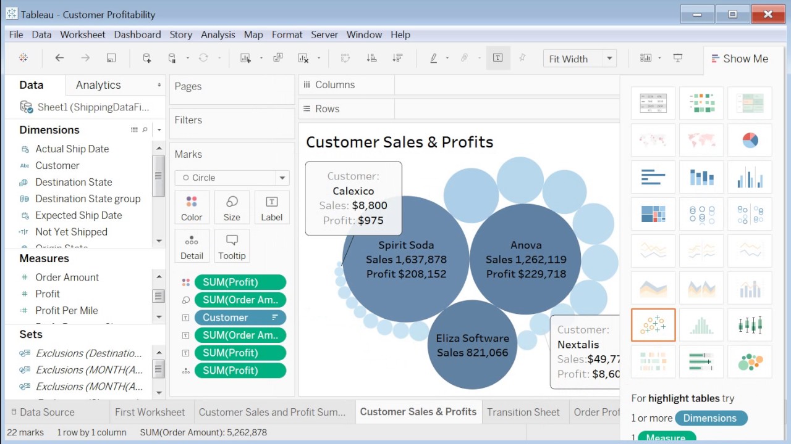Click the Dimensions view as list icon
The image size is (791, 444).
coord(134,130)
